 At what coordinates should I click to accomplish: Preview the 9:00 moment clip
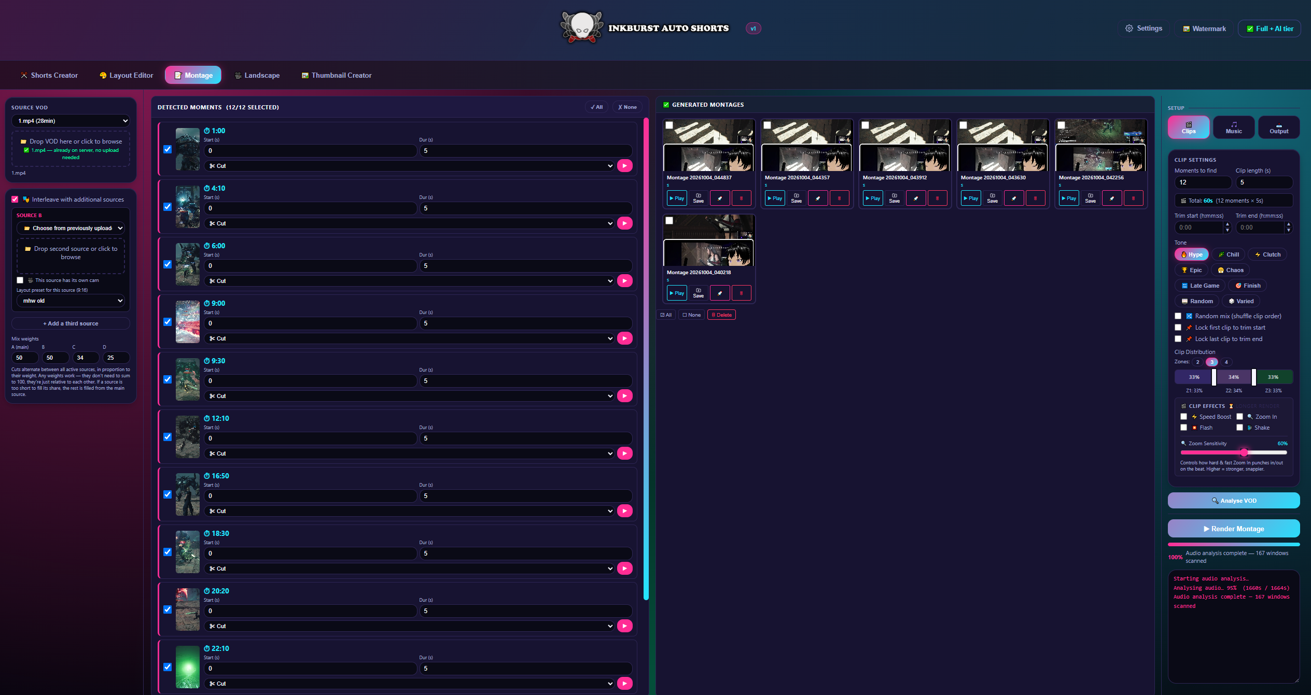point(624,338)
